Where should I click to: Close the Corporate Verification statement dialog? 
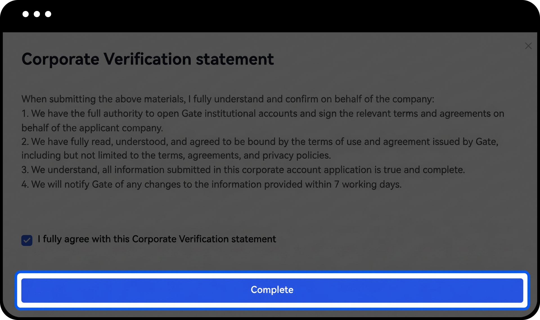coord(528,46)
